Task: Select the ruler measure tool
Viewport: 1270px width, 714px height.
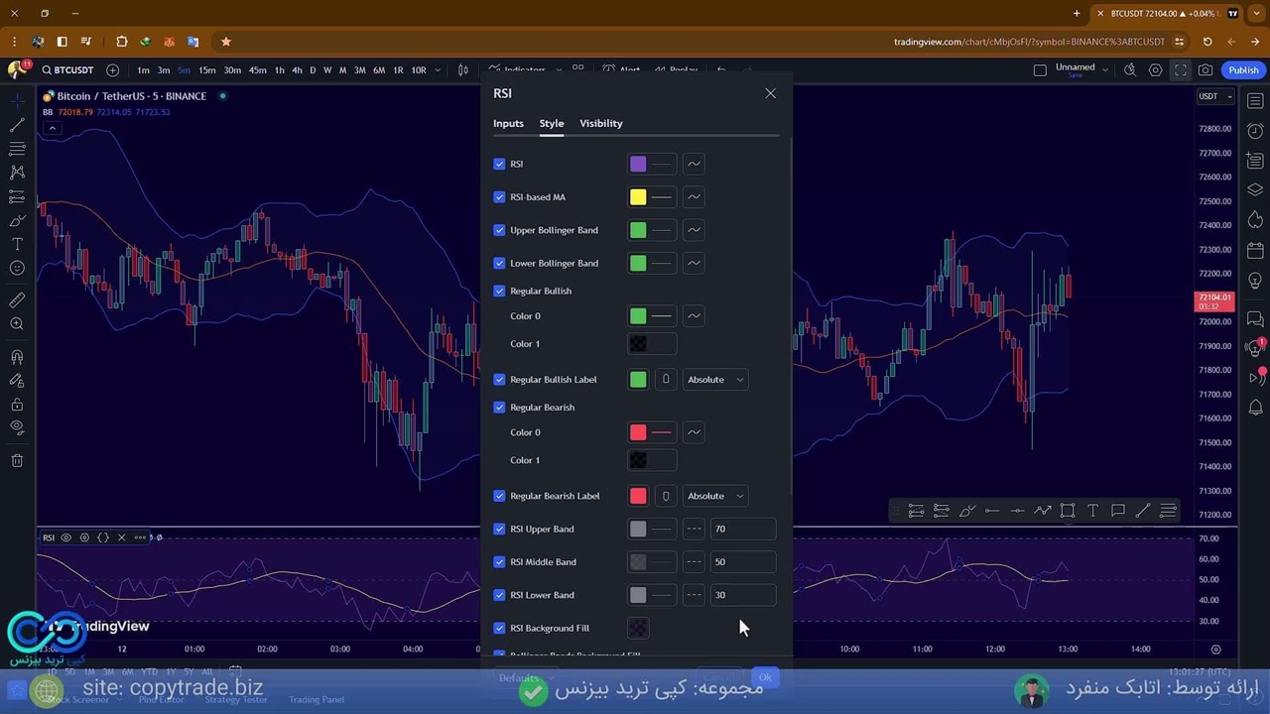Action: click(17, 300)
